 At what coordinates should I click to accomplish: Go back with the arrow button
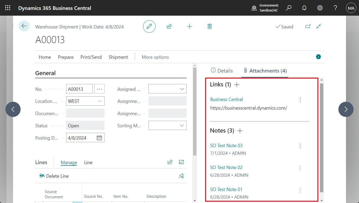24,26
